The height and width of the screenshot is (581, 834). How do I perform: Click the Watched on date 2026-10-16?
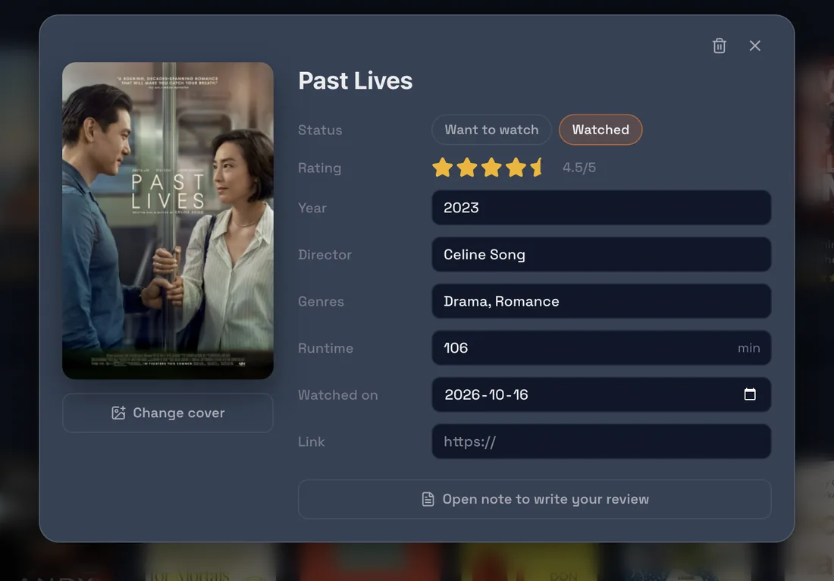click(486, 394)
